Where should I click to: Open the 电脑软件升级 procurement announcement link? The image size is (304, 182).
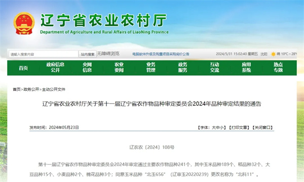tap(161, 54)
